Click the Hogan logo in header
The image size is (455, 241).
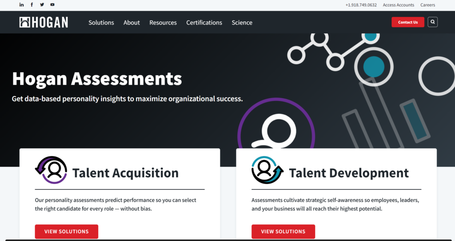click(44, 22)
